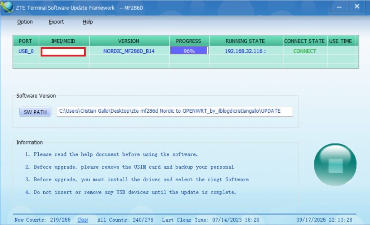Click the PROGRESS column header

[188, 41]
